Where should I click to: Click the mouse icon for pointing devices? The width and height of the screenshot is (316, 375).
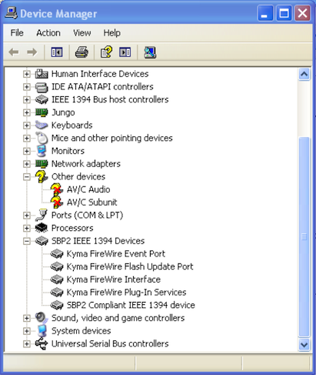click(42, 138)
